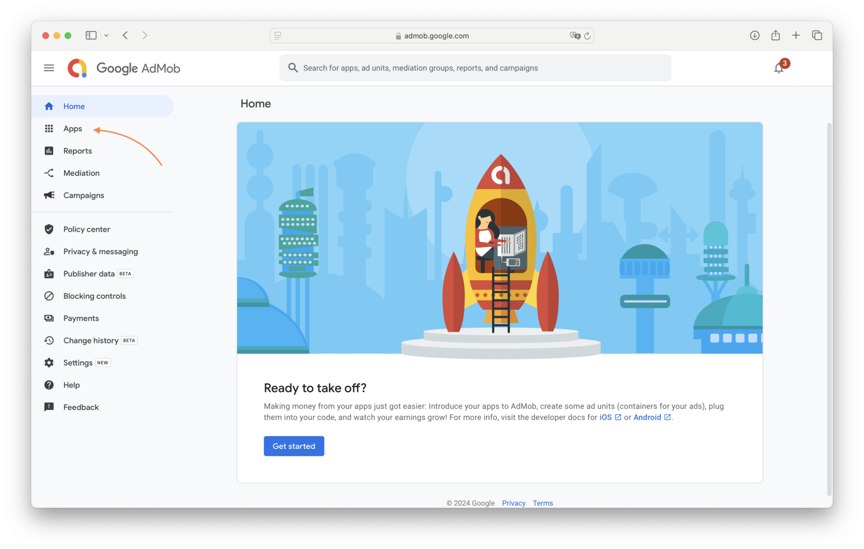Click the Safari share button
This screenshot has height=549, width=864.
coord(776,35)
